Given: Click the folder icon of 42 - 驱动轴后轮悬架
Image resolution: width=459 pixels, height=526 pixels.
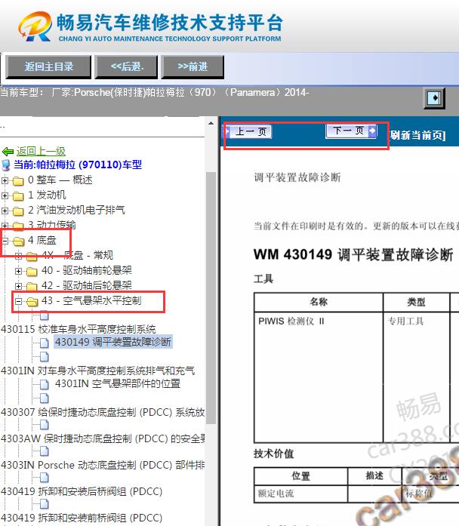Looking at the screenshot, I should (x=32, y=286).
